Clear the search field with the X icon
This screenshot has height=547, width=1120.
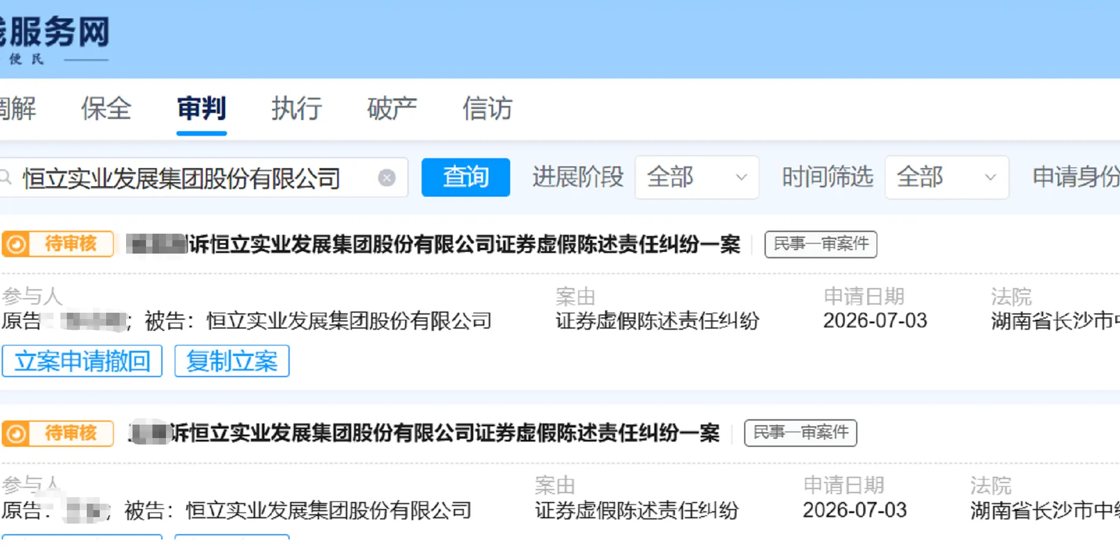pos(386,177)
